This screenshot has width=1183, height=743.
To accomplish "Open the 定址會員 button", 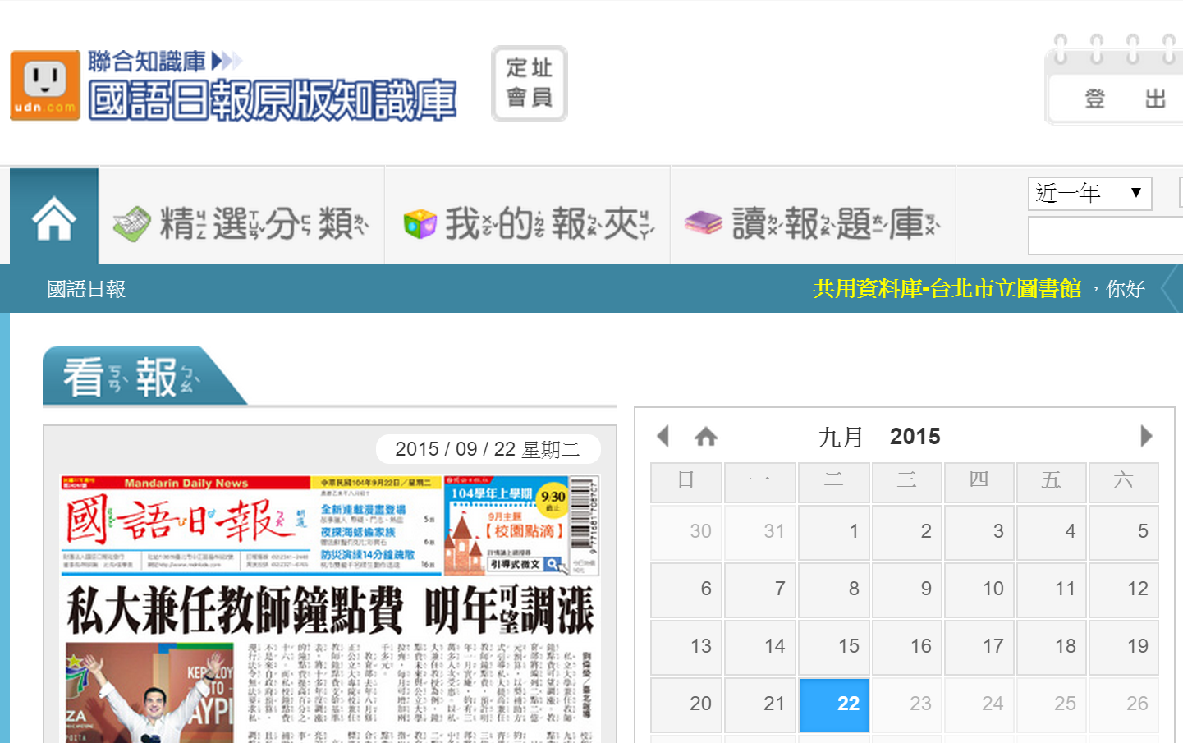I will pos(530,84).
